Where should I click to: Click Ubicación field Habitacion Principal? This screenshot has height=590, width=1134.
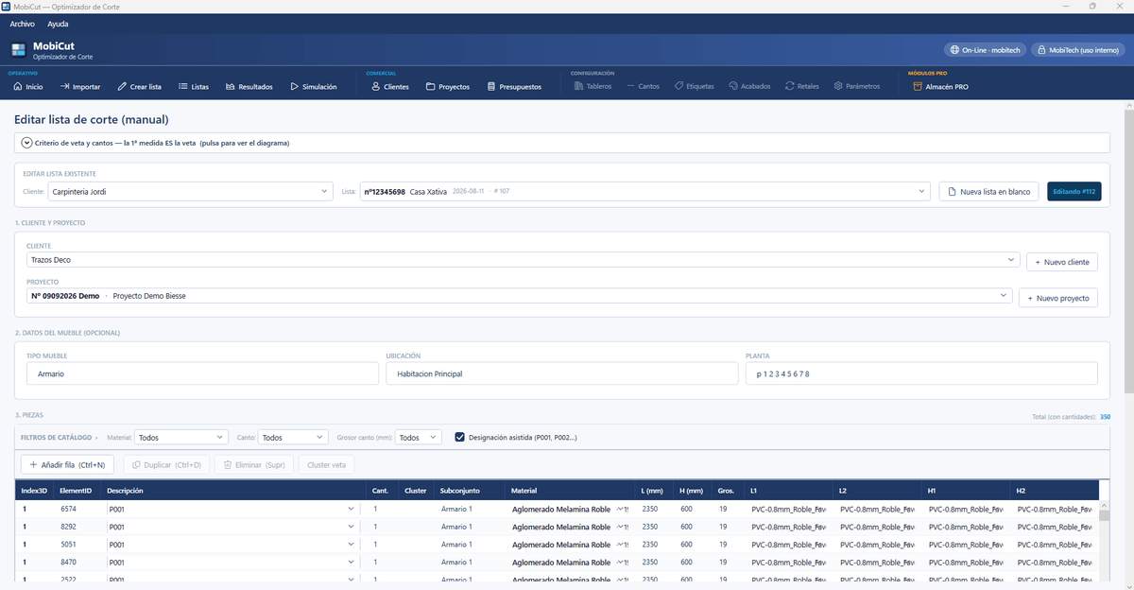[561, 373]
